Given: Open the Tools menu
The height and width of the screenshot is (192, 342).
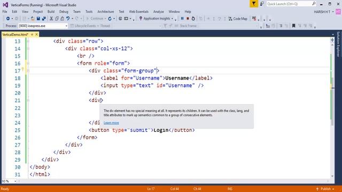Looking at the screenshot, I should [89, 12].
